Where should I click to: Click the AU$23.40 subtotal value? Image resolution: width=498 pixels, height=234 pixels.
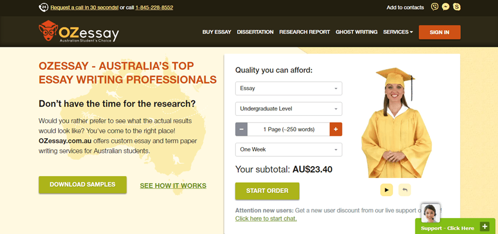click(312, 170)
